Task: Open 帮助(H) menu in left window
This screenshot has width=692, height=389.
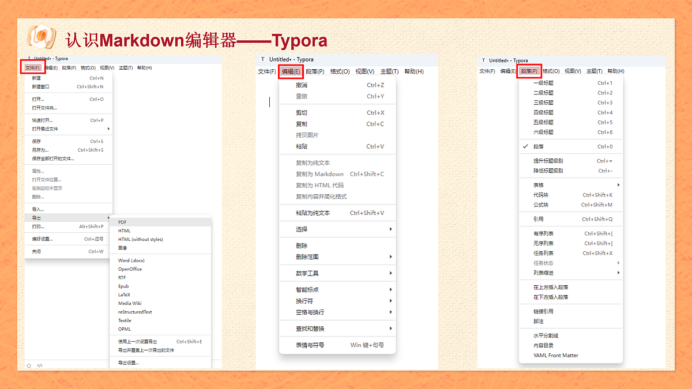Action: coord(144,68)
